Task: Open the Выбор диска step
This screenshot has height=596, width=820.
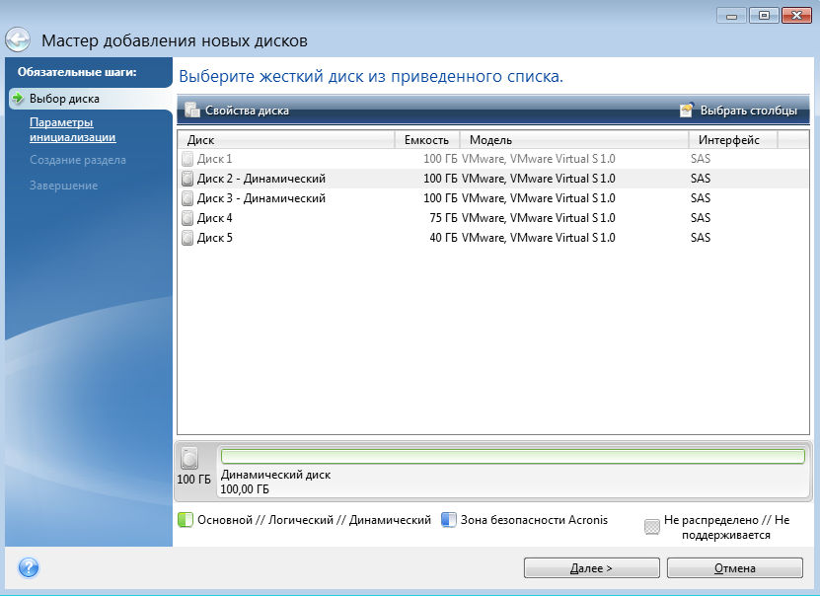Action: pos(63,99)
